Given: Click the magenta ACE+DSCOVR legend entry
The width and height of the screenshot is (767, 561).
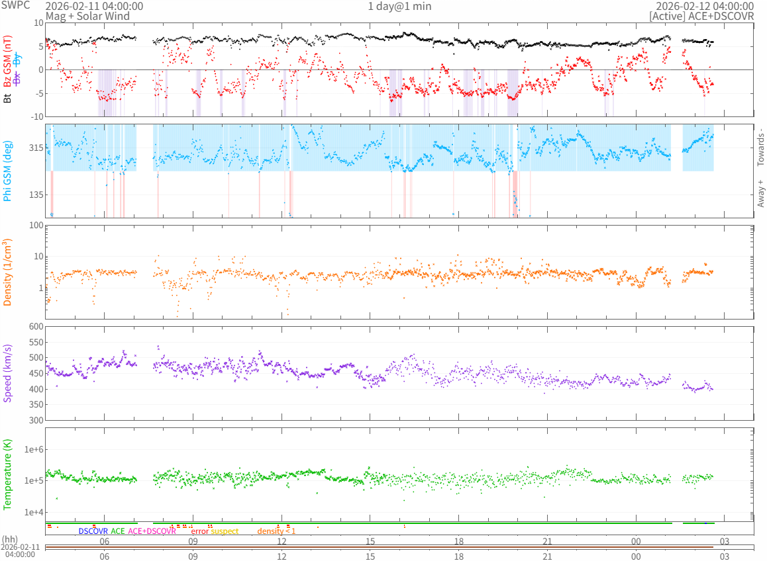Looking at the screenshot, I should click(x=152, y=531).
